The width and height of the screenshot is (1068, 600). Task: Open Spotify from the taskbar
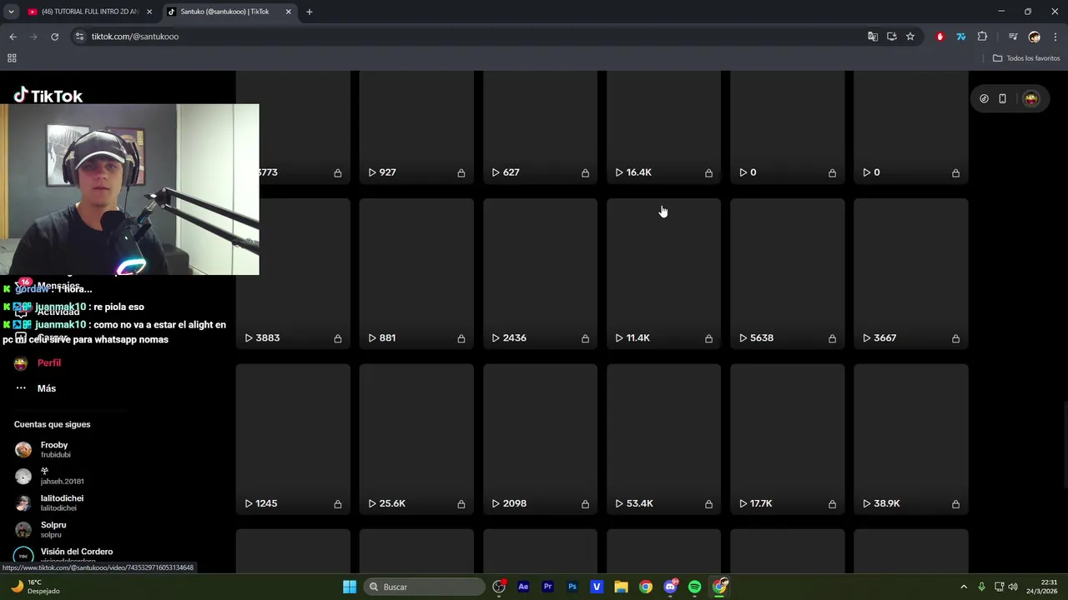(694, 587)
